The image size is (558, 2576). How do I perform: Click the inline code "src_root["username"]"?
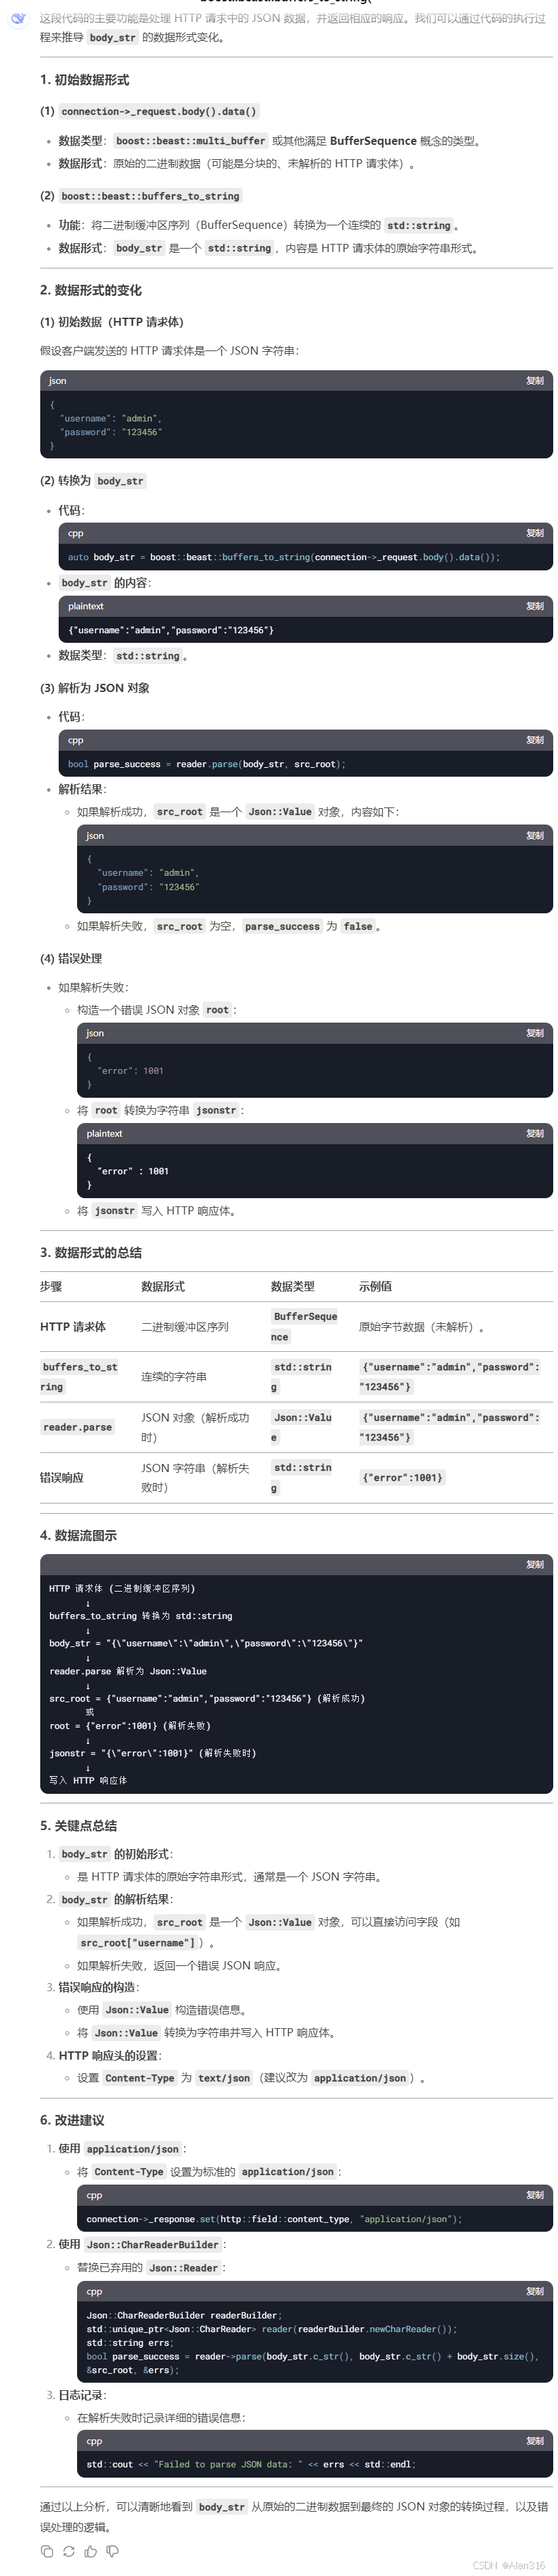point(138,1943)
